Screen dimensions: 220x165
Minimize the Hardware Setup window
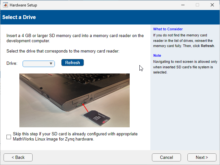183,5
